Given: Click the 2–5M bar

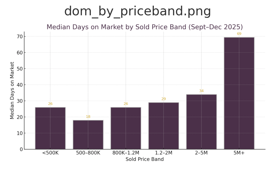Looking at the screenshot, I should tap(201, 122).
